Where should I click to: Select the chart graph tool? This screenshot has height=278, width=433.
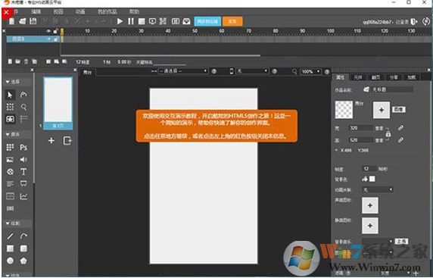pyautogui.click(x=23, y=196)
